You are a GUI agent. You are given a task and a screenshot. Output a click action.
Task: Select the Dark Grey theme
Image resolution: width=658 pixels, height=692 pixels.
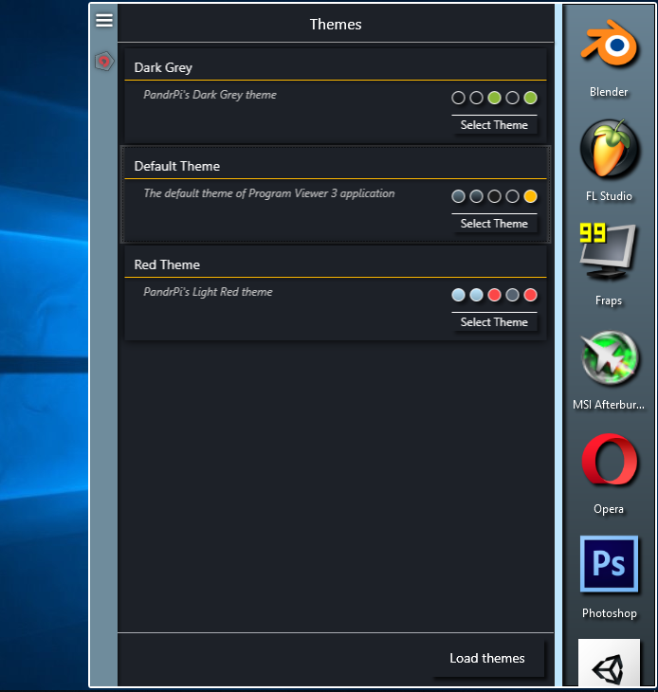(494, 125)
